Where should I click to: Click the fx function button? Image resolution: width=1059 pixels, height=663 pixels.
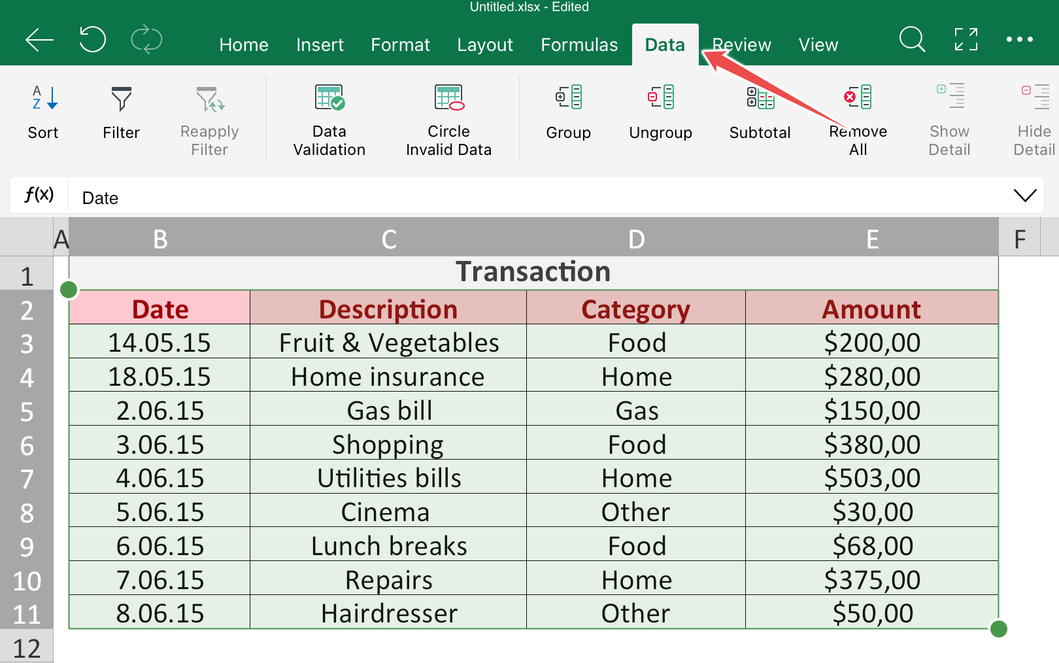click(39, 195)
